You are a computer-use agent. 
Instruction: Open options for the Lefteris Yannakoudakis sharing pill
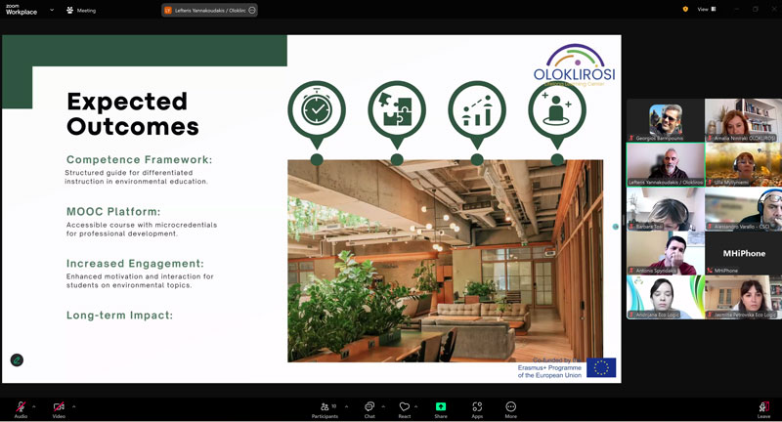(x=252, y=10)
